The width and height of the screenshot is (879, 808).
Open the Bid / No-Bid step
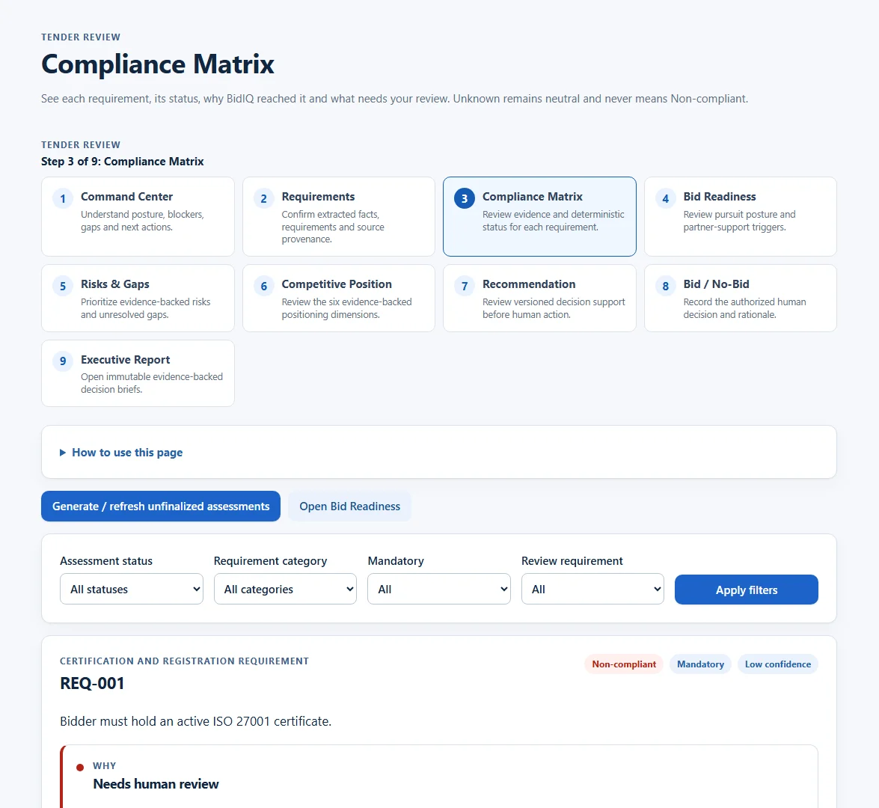741,299
